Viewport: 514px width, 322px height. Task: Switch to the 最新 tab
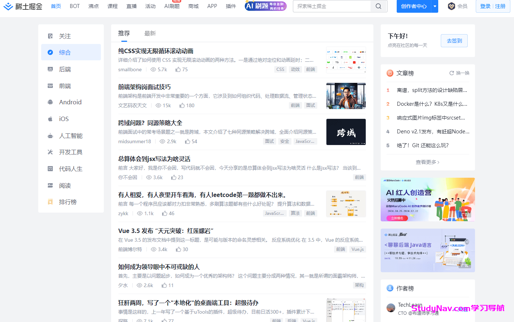click(150, 33)
